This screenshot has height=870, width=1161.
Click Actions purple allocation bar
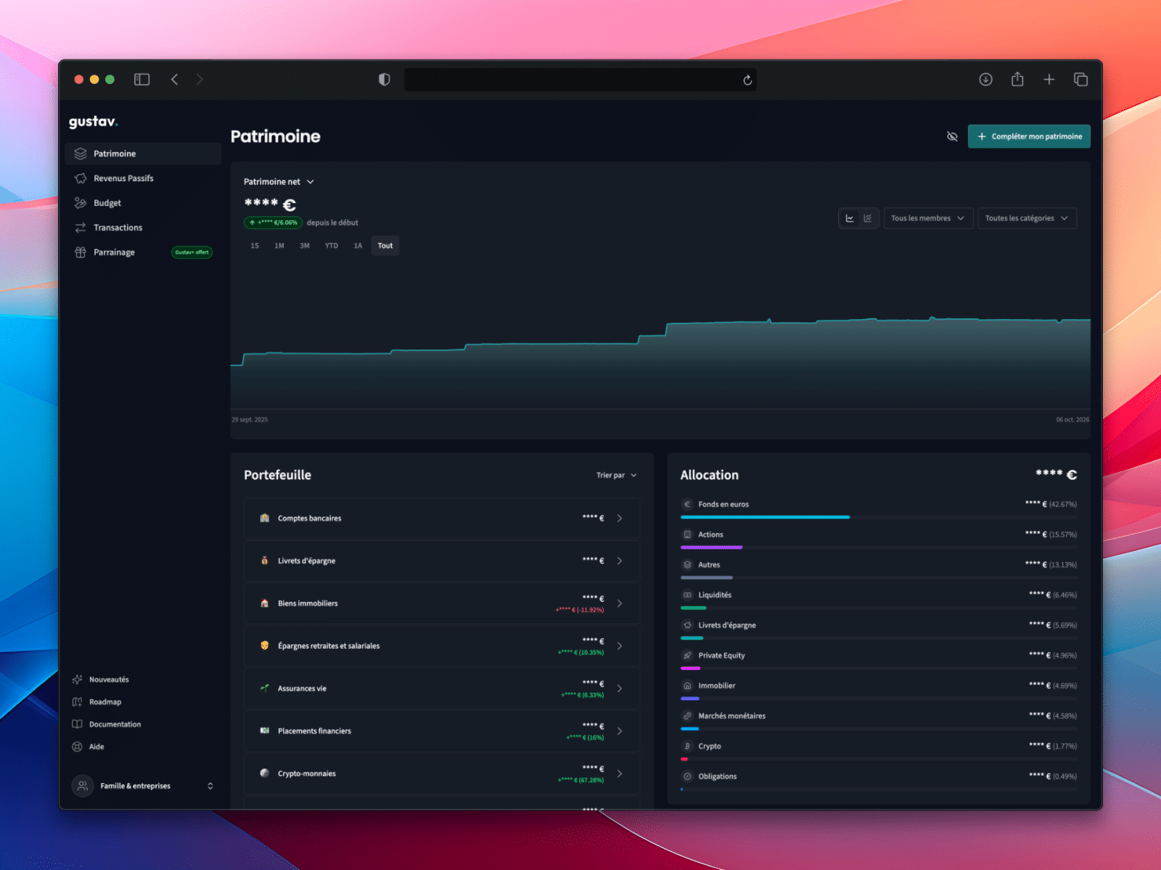(x=711, y=547)
